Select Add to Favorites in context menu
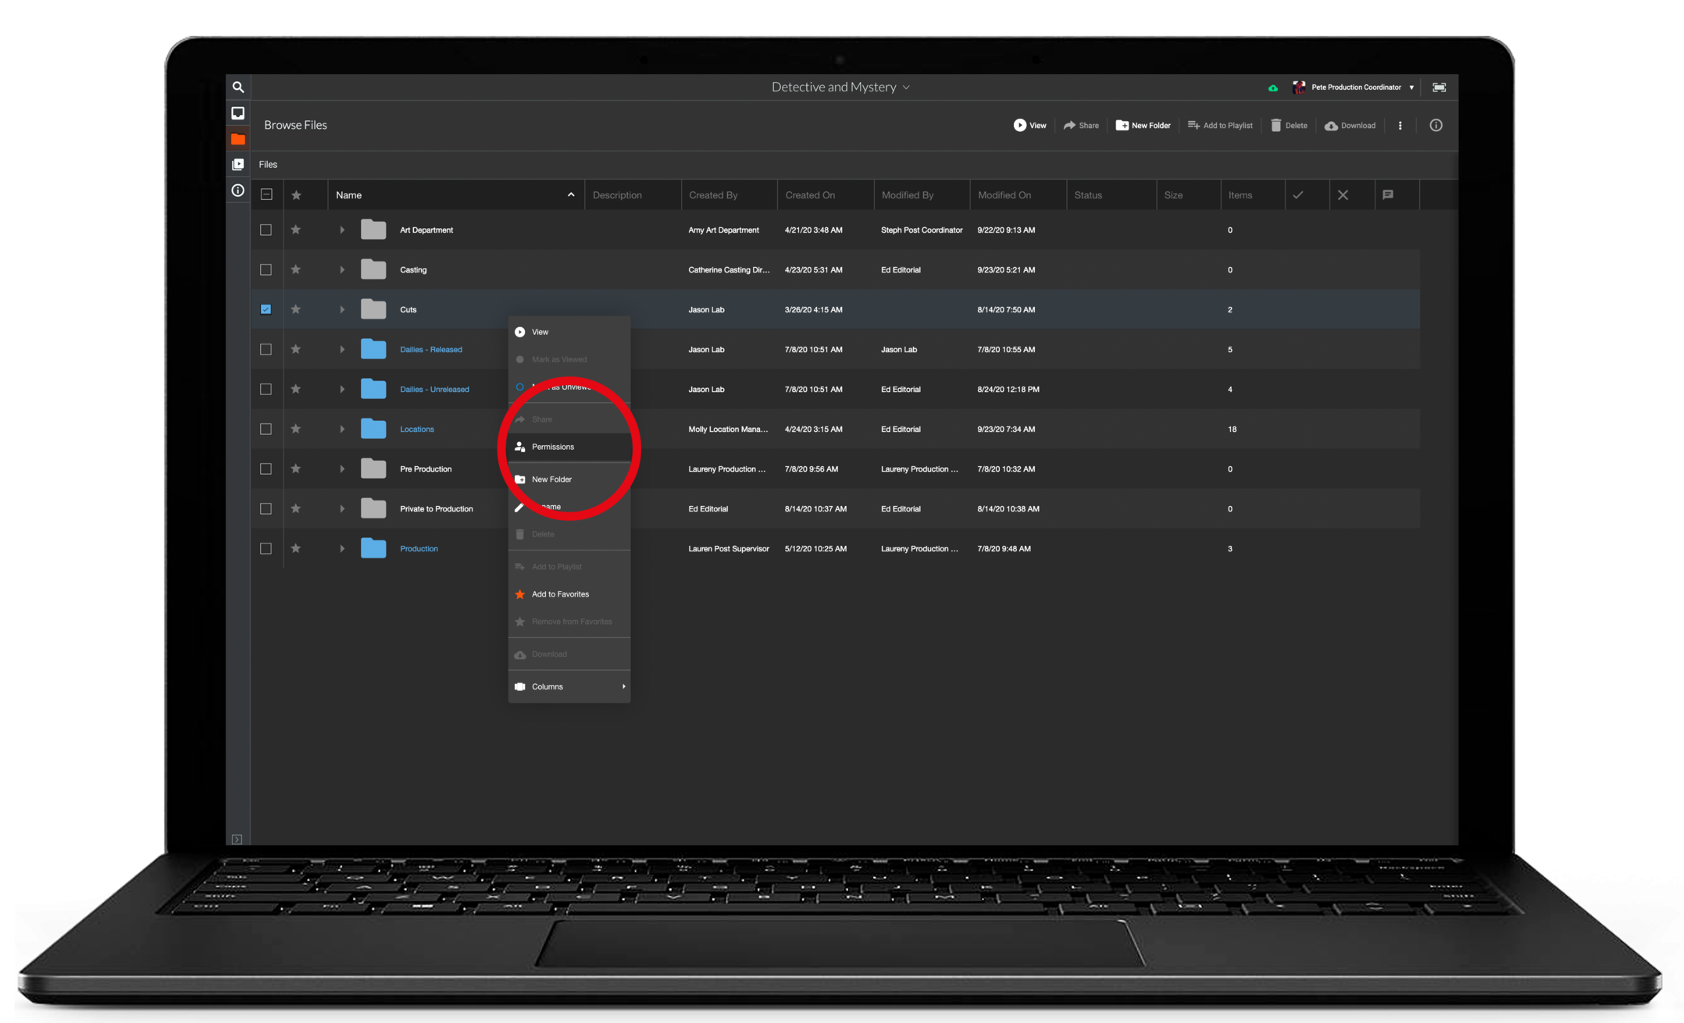This screenshot has width=1684, height=1023. point(560,594)
